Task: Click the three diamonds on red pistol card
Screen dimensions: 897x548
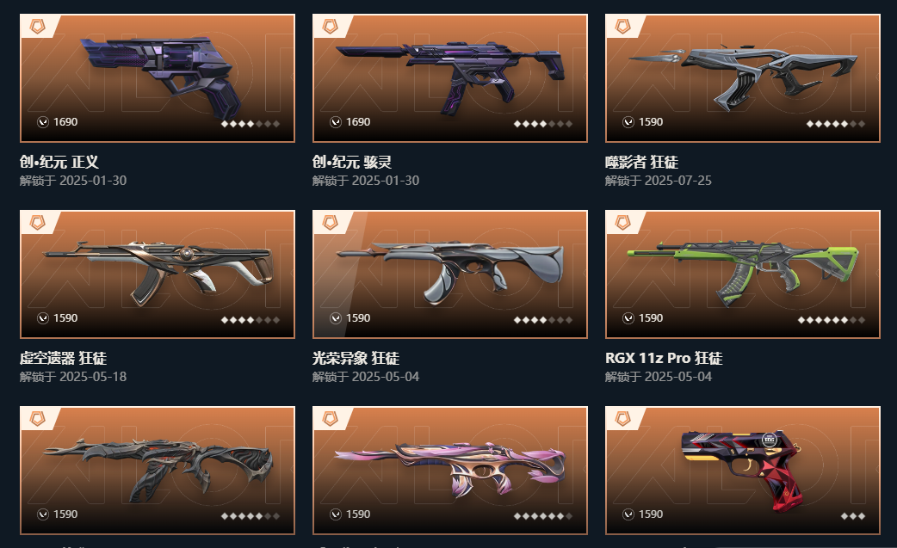Action: point(853,516)
